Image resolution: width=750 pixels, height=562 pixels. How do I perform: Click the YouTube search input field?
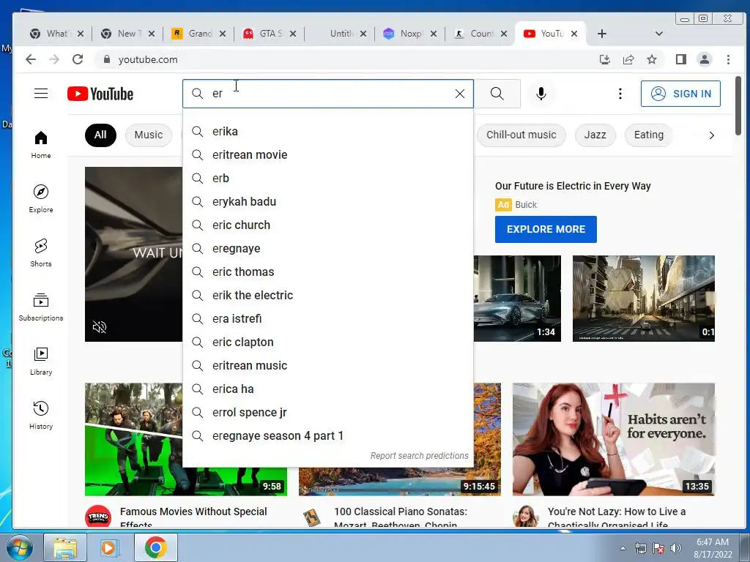tap(328, 94)
